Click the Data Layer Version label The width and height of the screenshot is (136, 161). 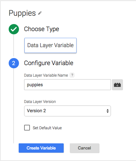(x=40, y=102)
